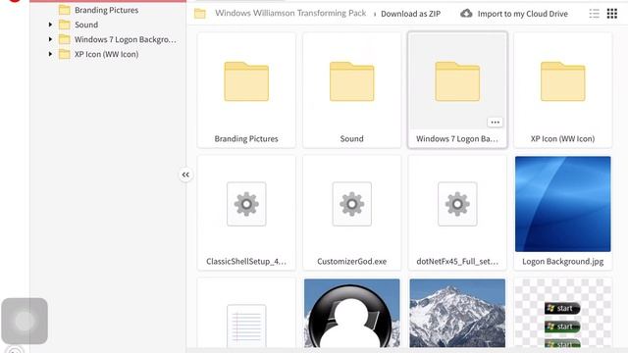This screenshot has height=353, width=628.
Task: Click the CustomizerGod.exe file name
Action: coord(351,262)
